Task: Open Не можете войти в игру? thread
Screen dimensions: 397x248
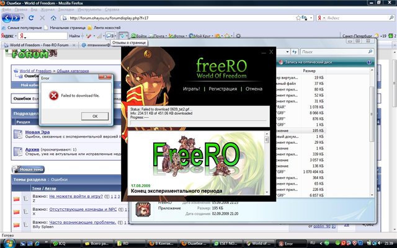Action: pyautogui.click(x=76, y=196)
